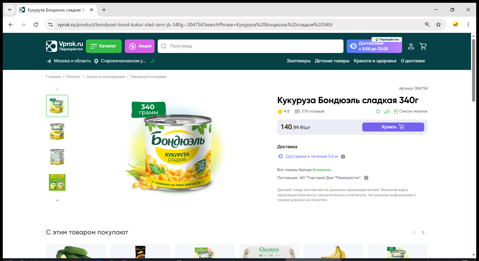Click the browser forward arrow
Image resolution: width=479 pixels, height=261 pixels.
point(23,25)
